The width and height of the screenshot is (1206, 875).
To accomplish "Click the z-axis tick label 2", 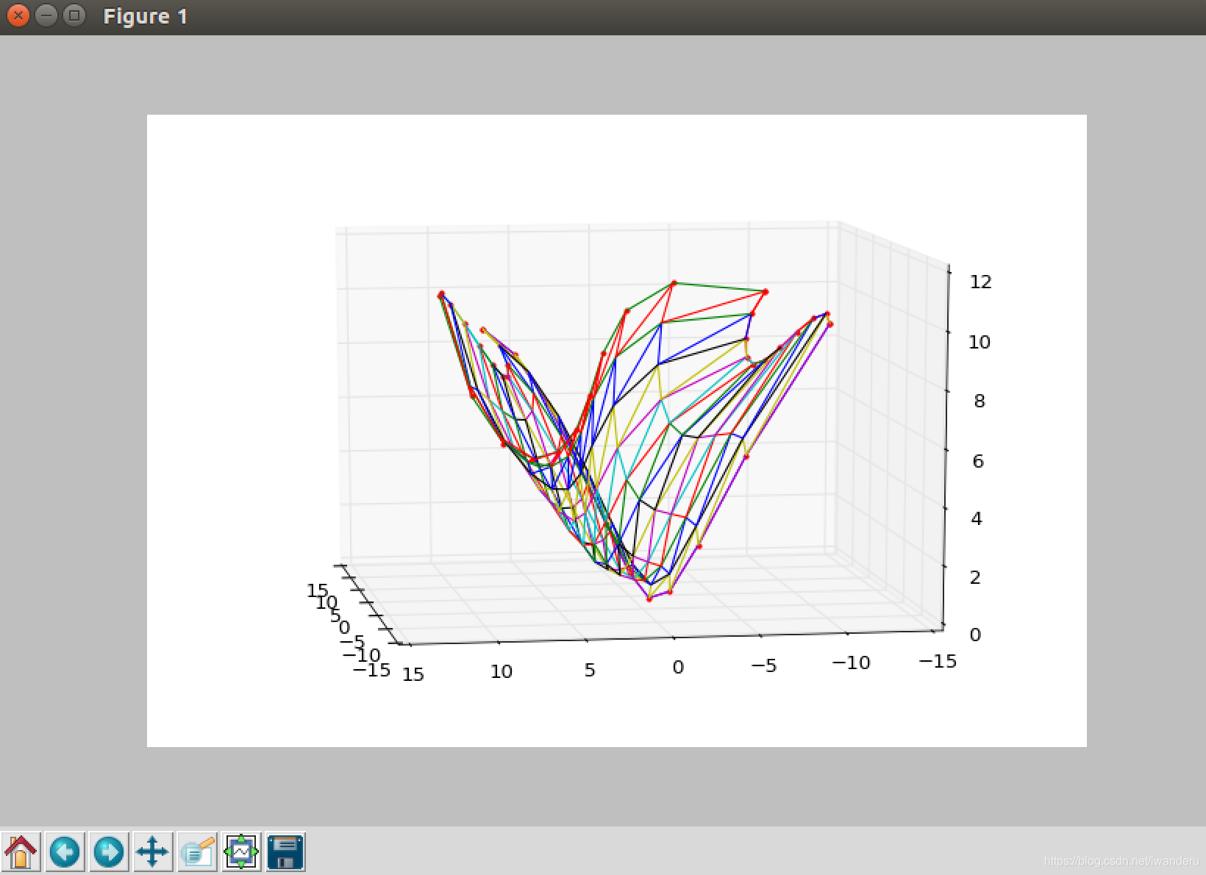I will [x=976, y=577].
